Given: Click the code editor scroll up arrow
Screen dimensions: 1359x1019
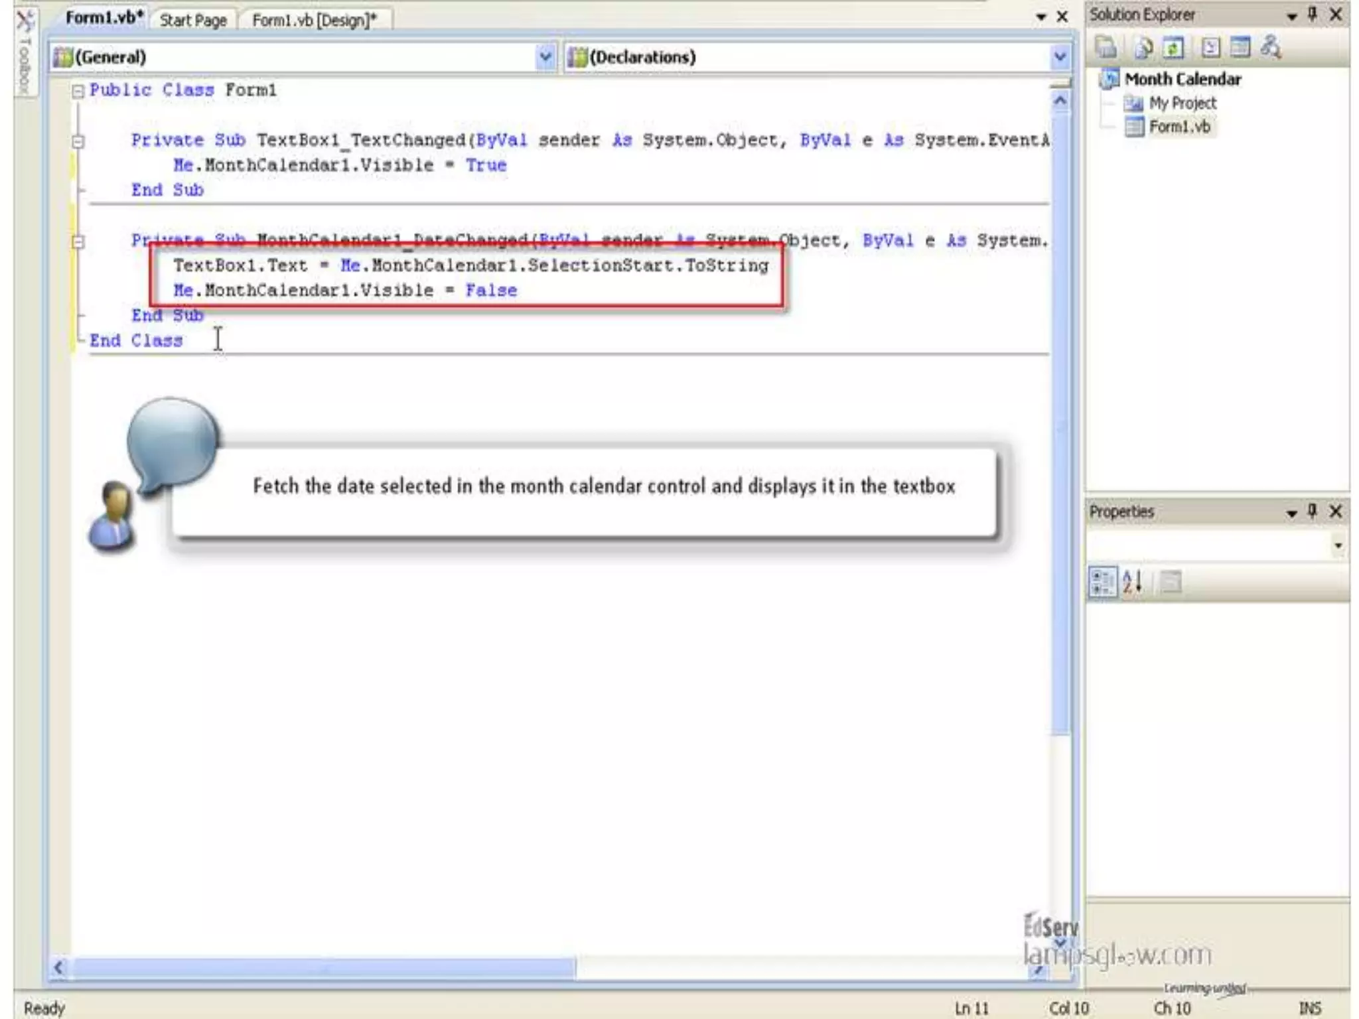Looking at the screenshot, I should coord(1060,101).
